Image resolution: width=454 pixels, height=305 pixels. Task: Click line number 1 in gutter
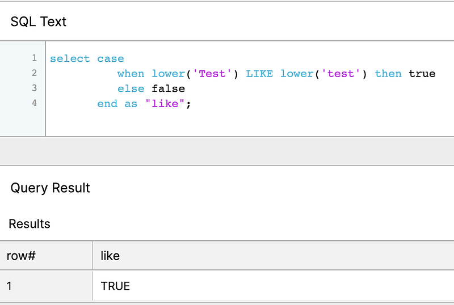pos(35,58)
